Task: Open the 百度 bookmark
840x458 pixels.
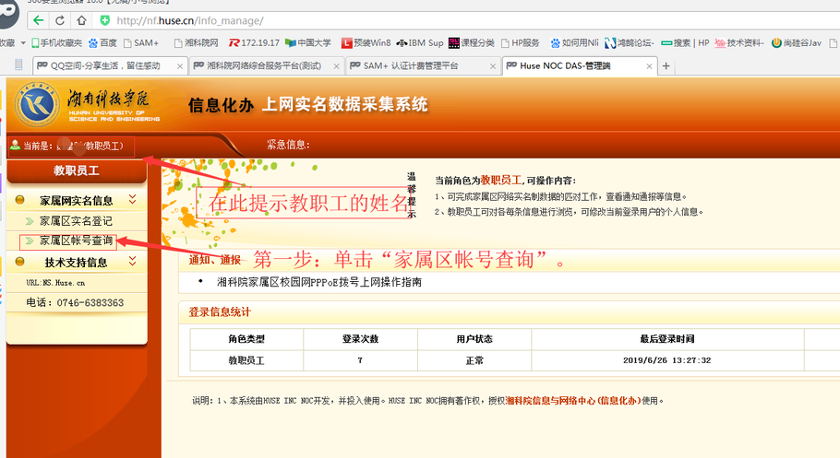Action: coord(102,42)
